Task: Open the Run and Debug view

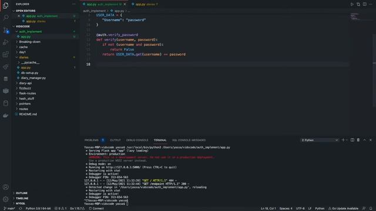Action: tap(6, 42)
